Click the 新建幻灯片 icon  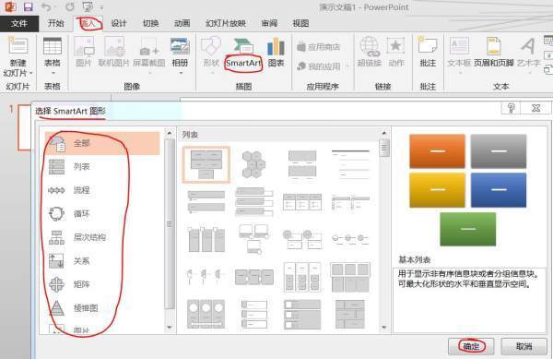pyautogui.click(x=18, y=46)
